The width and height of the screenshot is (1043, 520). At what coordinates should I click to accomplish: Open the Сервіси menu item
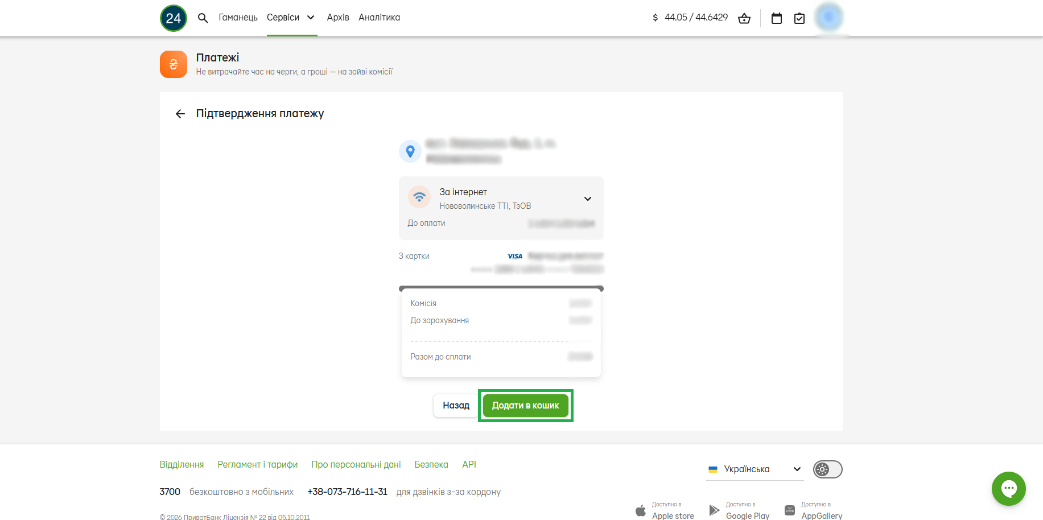tap(283, 18)
